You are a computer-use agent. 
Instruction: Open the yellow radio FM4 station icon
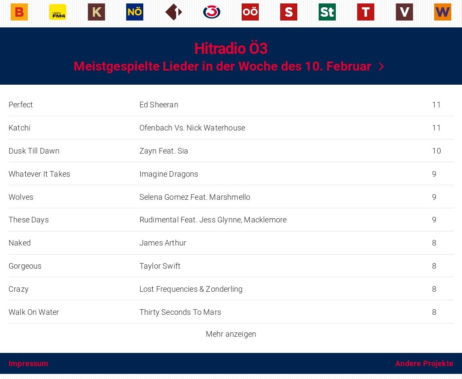pos(58,12)
